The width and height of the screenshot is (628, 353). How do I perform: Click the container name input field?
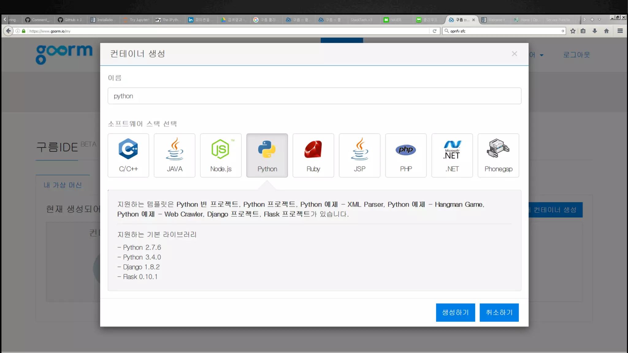point(314,96)
